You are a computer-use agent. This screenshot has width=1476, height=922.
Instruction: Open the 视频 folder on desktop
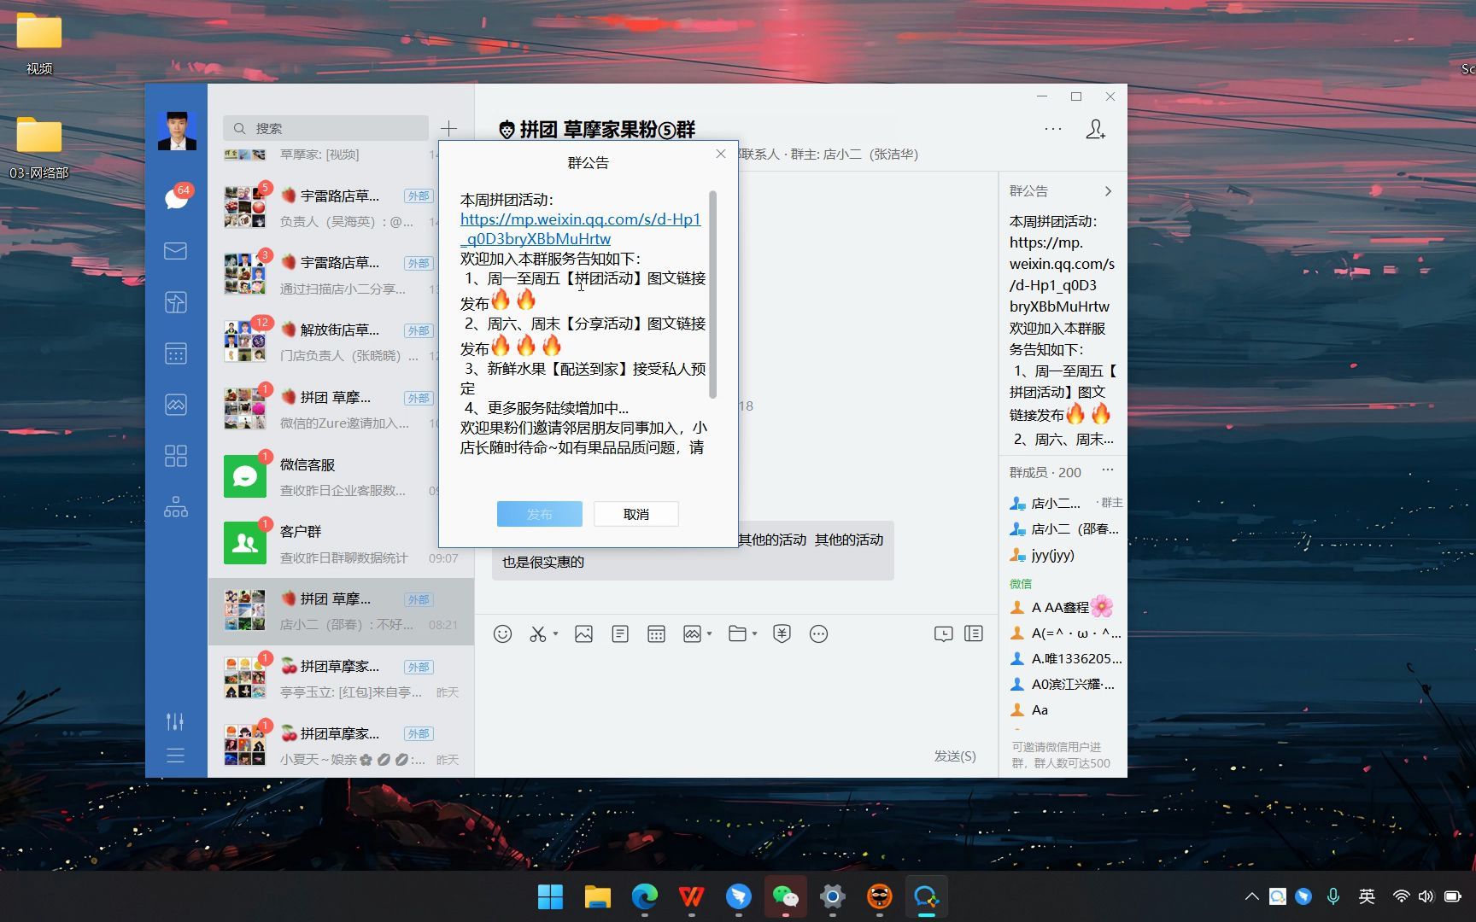39,43
